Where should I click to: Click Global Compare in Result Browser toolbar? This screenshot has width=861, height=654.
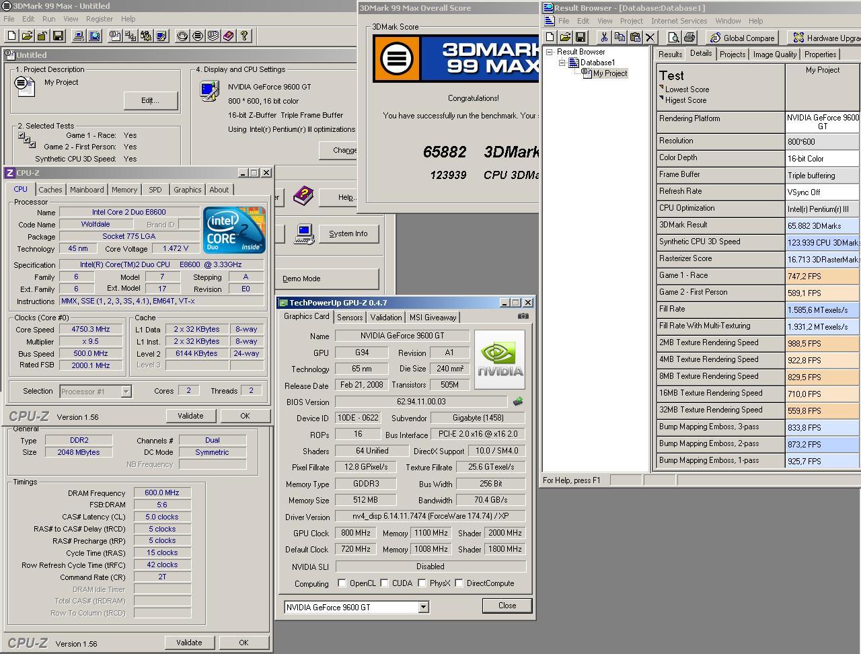tap(743, 38)
